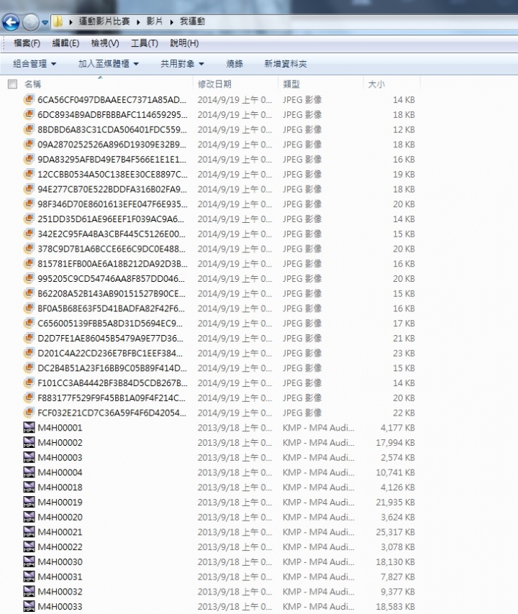Viewport: 518px width, 614px height.
Task: Select 我運動 in the breadcrumb path
Action: coord(192,22)
